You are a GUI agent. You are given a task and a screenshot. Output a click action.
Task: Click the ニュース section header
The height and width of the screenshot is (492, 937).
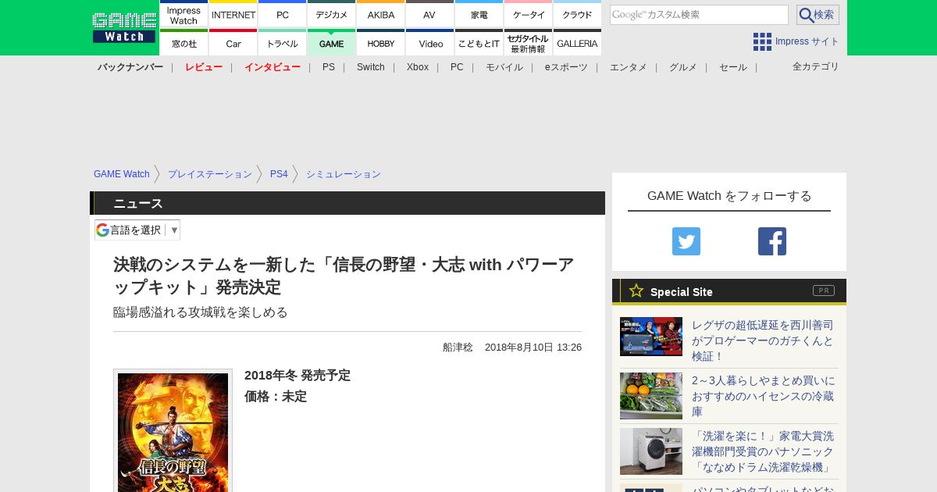347,203
